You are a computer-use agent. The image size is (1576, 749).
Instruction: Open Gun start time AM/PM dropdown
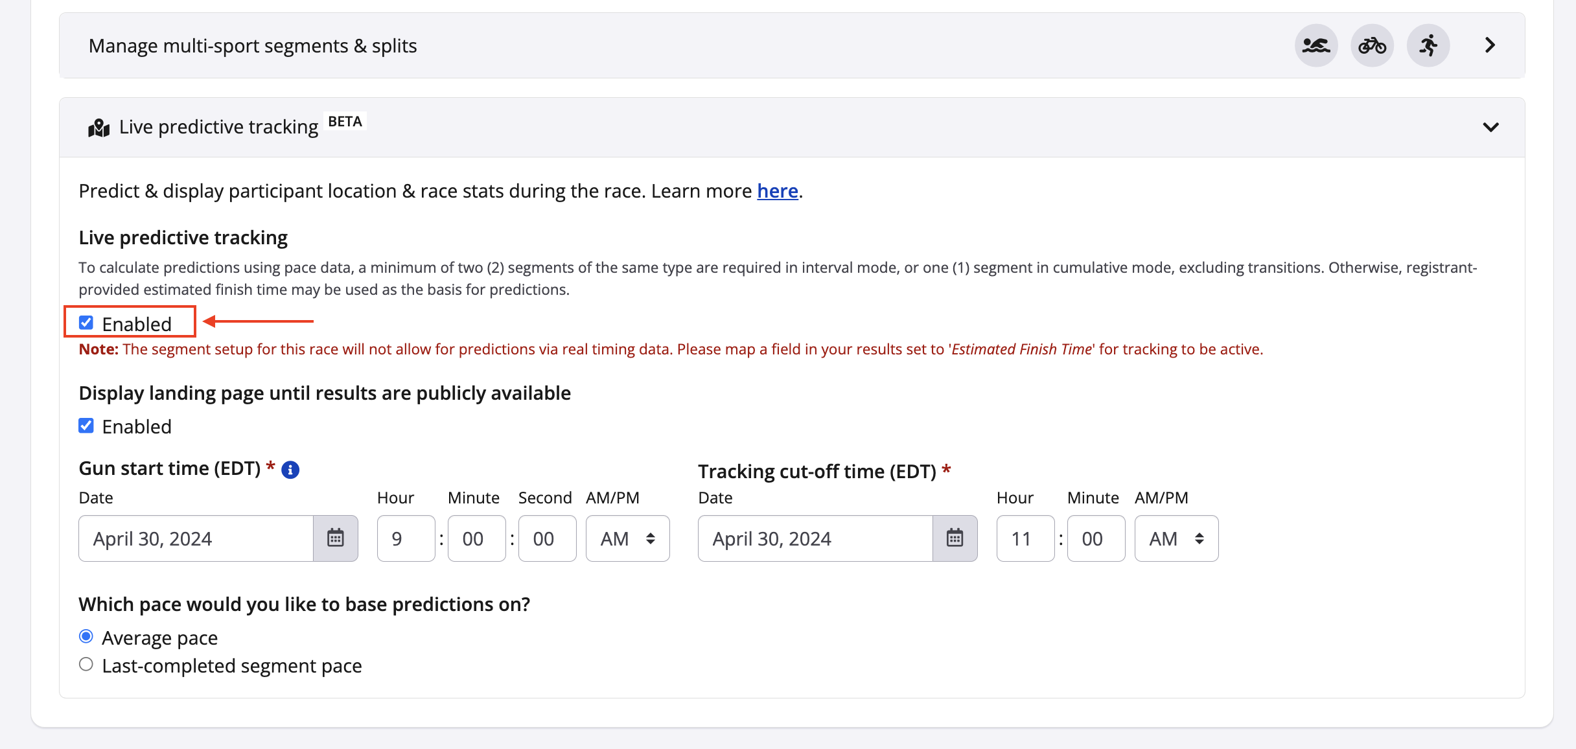coord(627,538)
